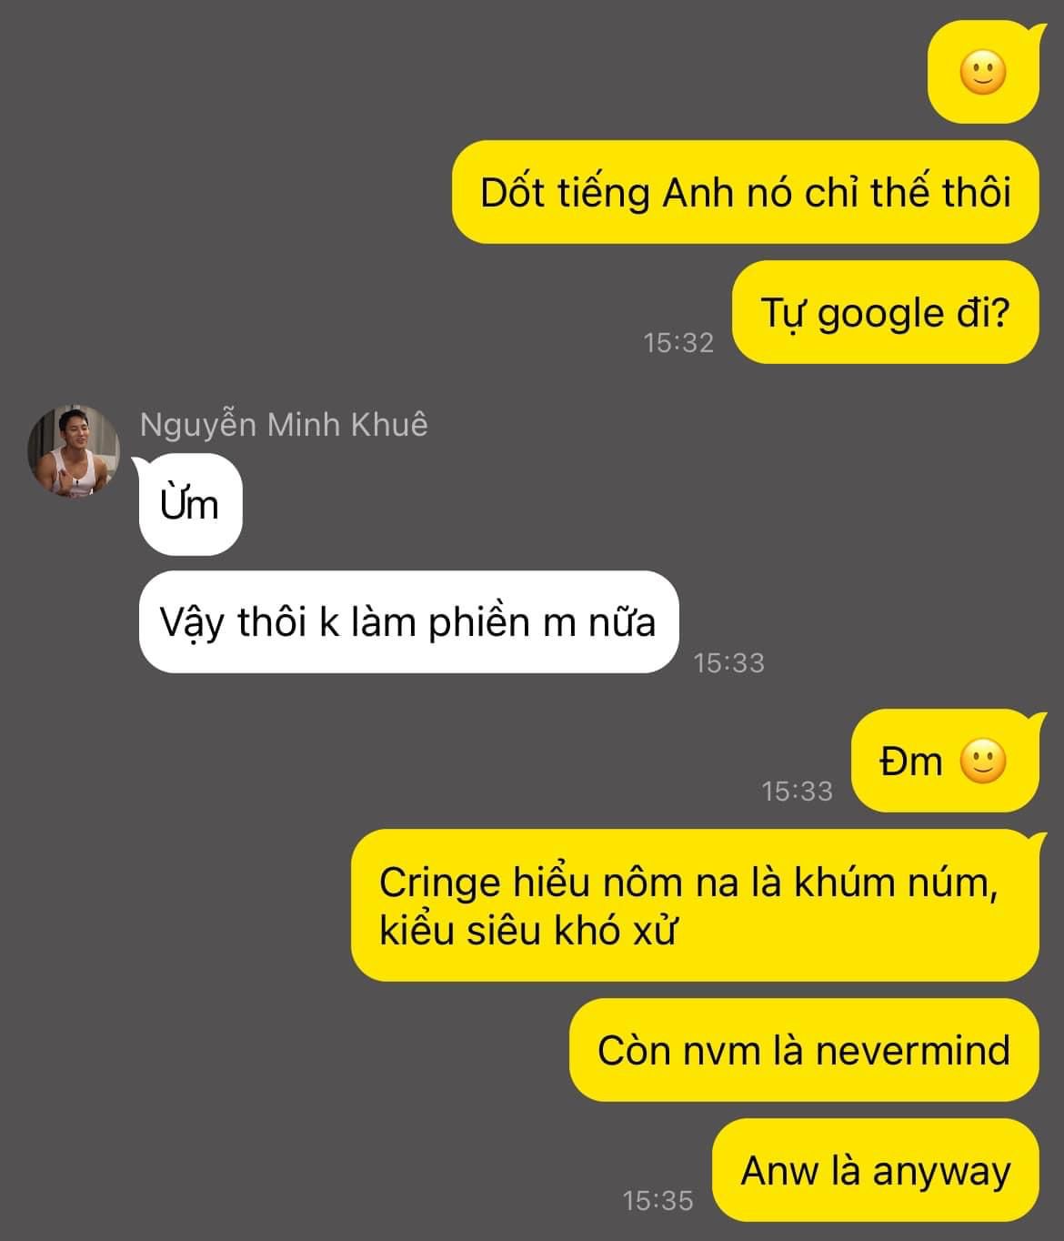Image resolution: width=1064 pixels, height=1241 pixels.
Task: Tap the 15:35 timestamp
Action: click(657, 1200)
